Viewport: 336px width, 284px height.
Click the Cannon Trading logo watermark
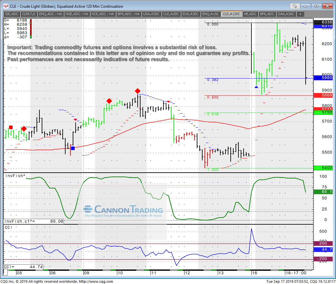(x=123, y=211)
